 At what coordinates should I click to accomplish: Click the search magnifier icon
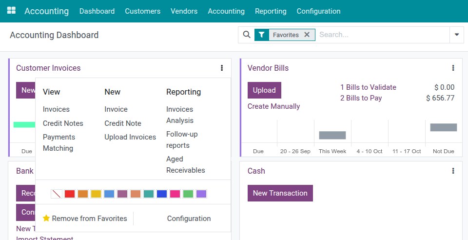coord(247,35)
